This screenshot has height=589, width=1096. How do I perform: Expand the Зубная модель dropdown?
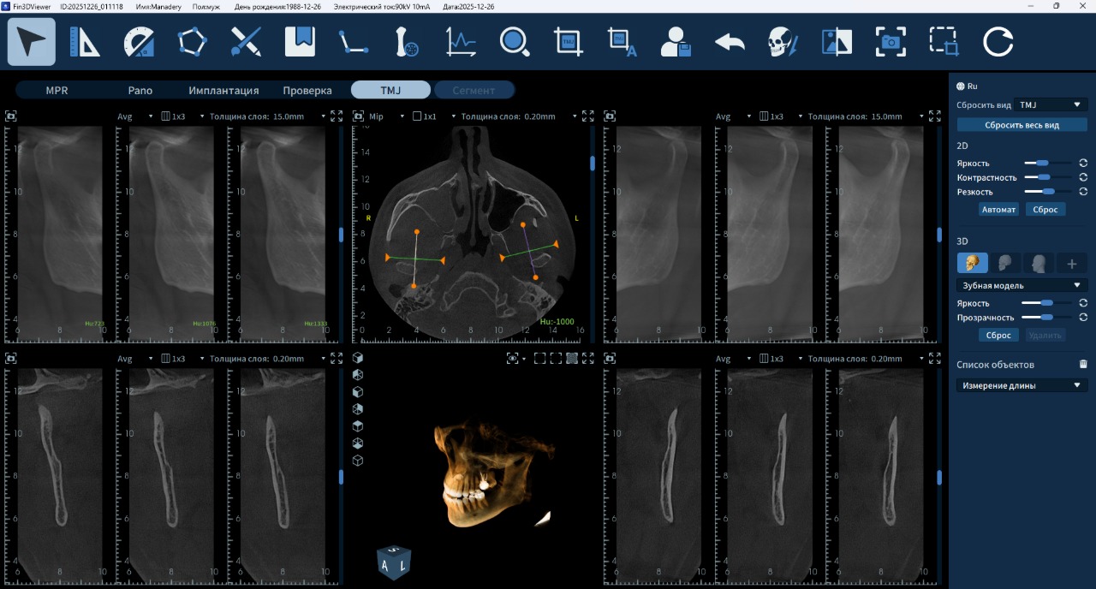tap(1022, 285)
